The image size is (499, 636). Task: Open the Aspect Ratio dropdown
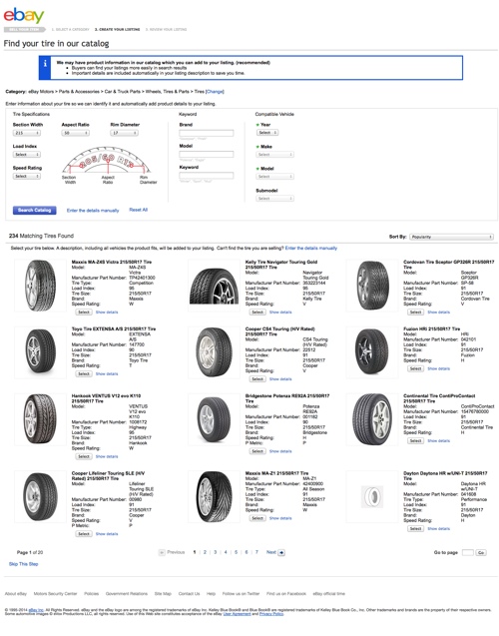76,133
